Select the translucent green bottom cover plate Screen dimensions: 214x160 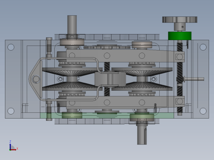[x=107, y=116]
